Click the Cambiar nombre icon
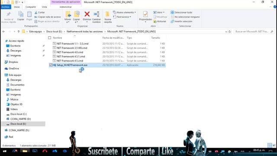The height and width of the screenshot is (156, 277). 97,14
